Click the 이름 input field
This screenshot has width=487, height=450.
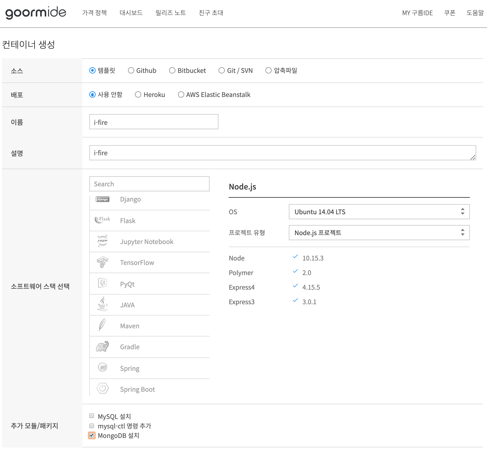(154, 122)
